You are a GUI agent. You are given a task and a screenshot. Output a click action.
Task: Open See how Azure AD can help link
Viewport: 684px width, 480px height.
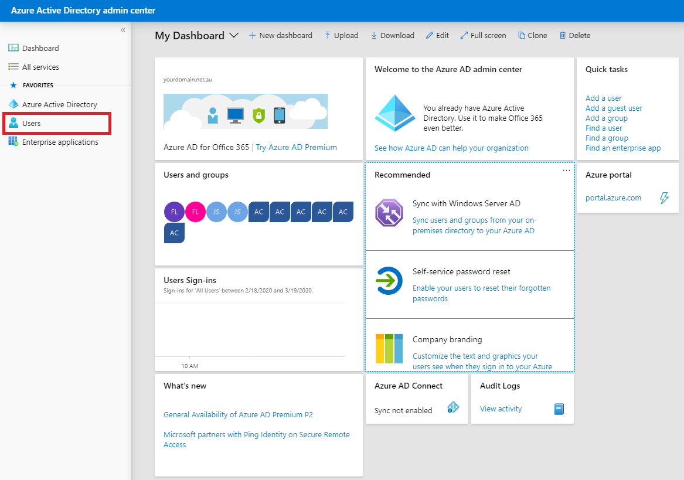coord(451,148)
